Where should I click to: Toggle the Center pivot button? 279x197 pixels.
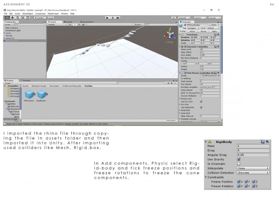39,18
